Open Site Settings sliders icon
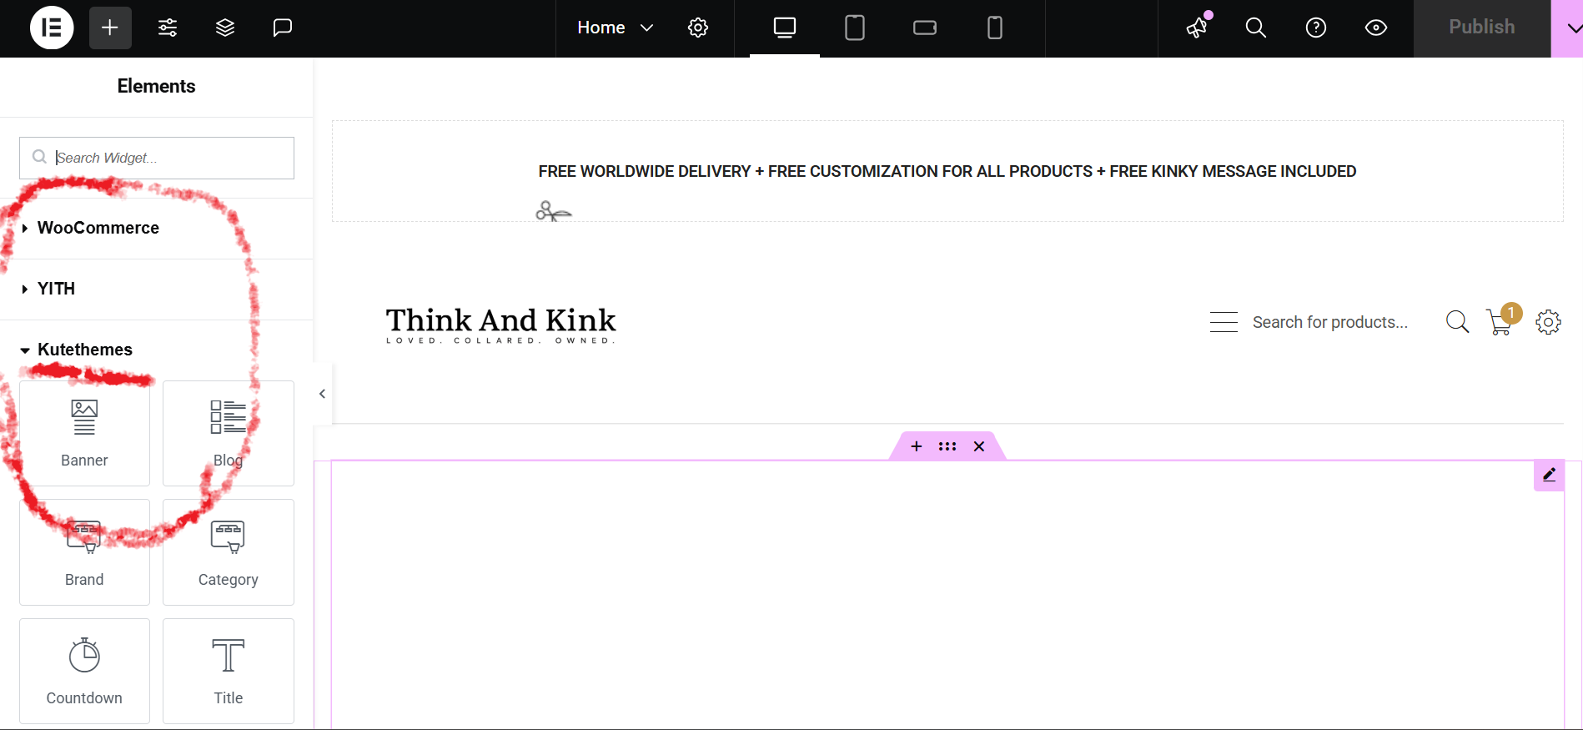 point(168,28)
